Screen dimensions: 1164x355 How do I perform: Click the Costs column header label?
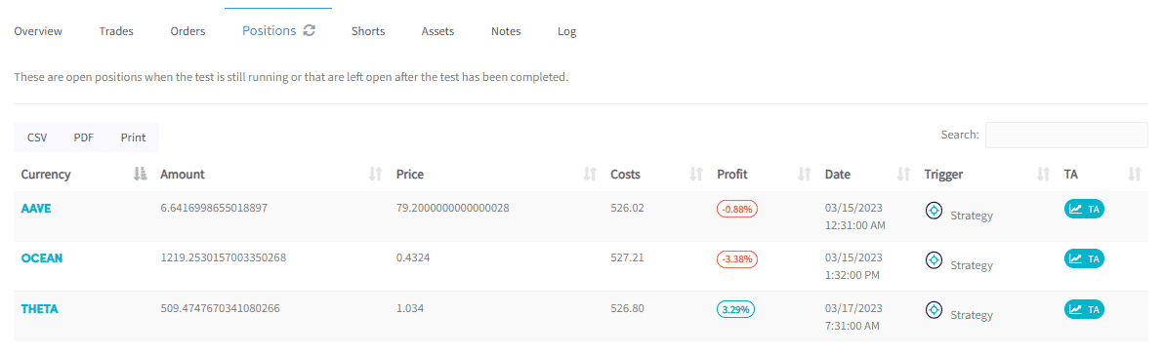(x=625, y=175)
